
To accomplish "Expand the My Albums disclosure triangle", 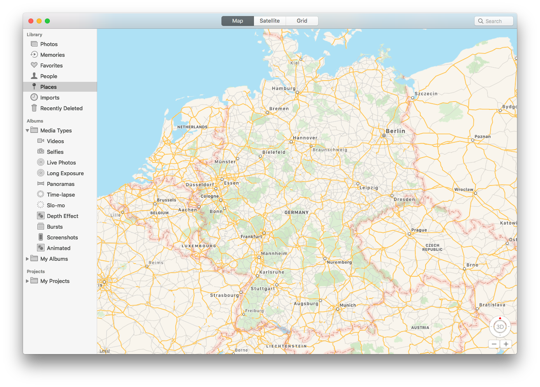I will 28,259.
